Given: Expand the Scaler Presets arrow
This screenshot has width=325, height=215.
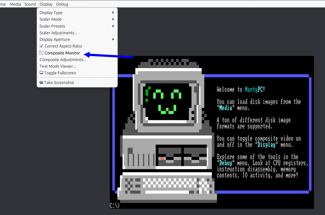Looking at the screenshot, I should coord(113,26).
